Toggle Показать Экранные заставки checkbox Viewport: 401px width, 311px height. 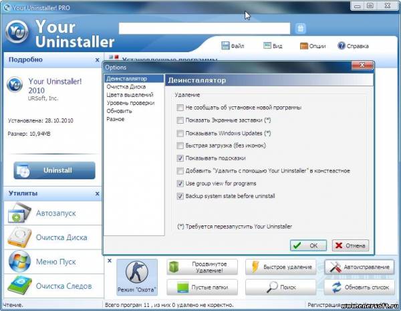(180, 120)
